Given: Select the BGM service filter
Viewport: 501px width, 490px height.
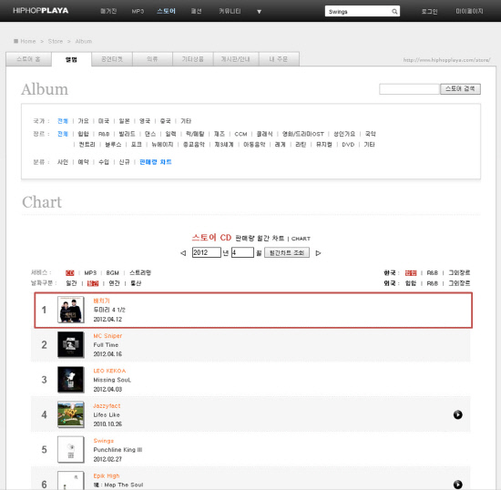Looking at the screenshot, I should tap(112, 273).
